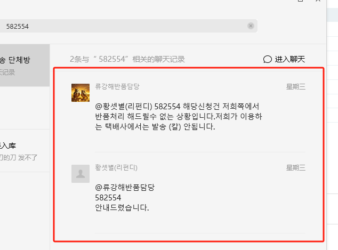Click the 的刀 发不了 preview text in the left list

(18, 158)
